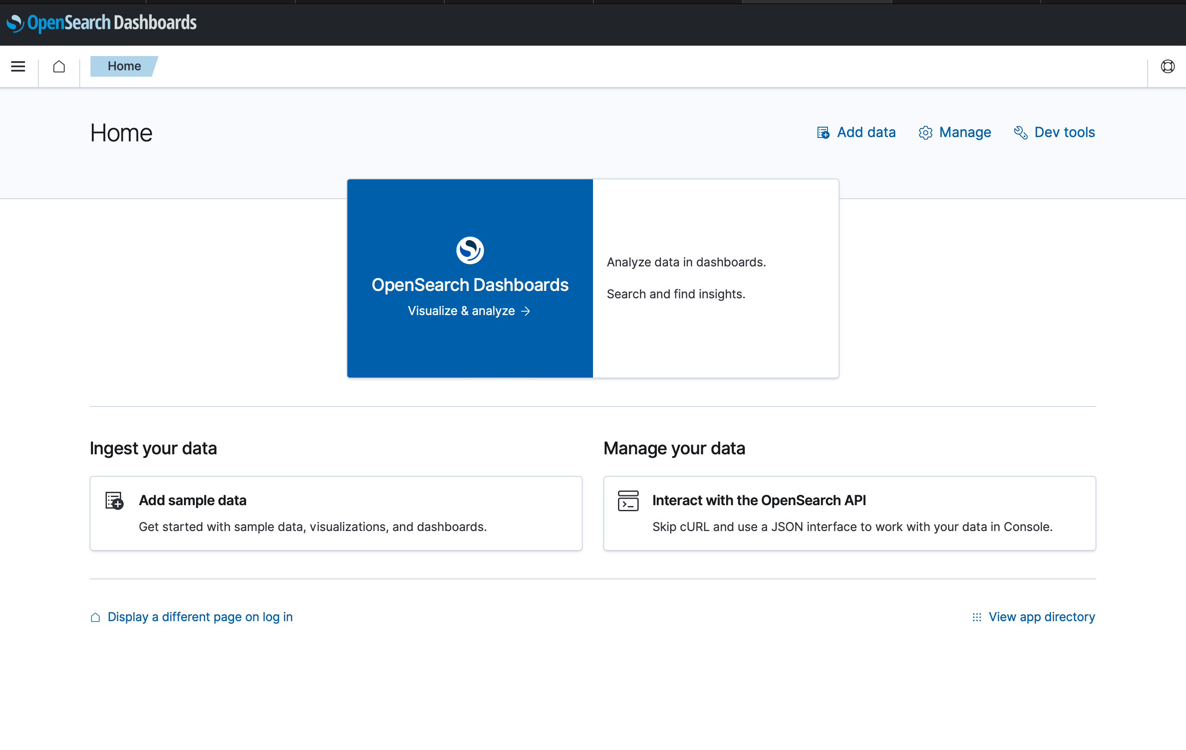This screenshot has height=750, width=1186.
Task: Click the Add data database icon
Action: click(x=823, y=133)
